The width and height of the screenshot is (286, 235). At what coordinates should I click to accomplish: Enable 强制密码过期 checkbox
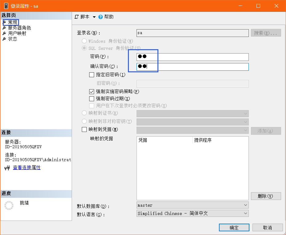(92, 98)
